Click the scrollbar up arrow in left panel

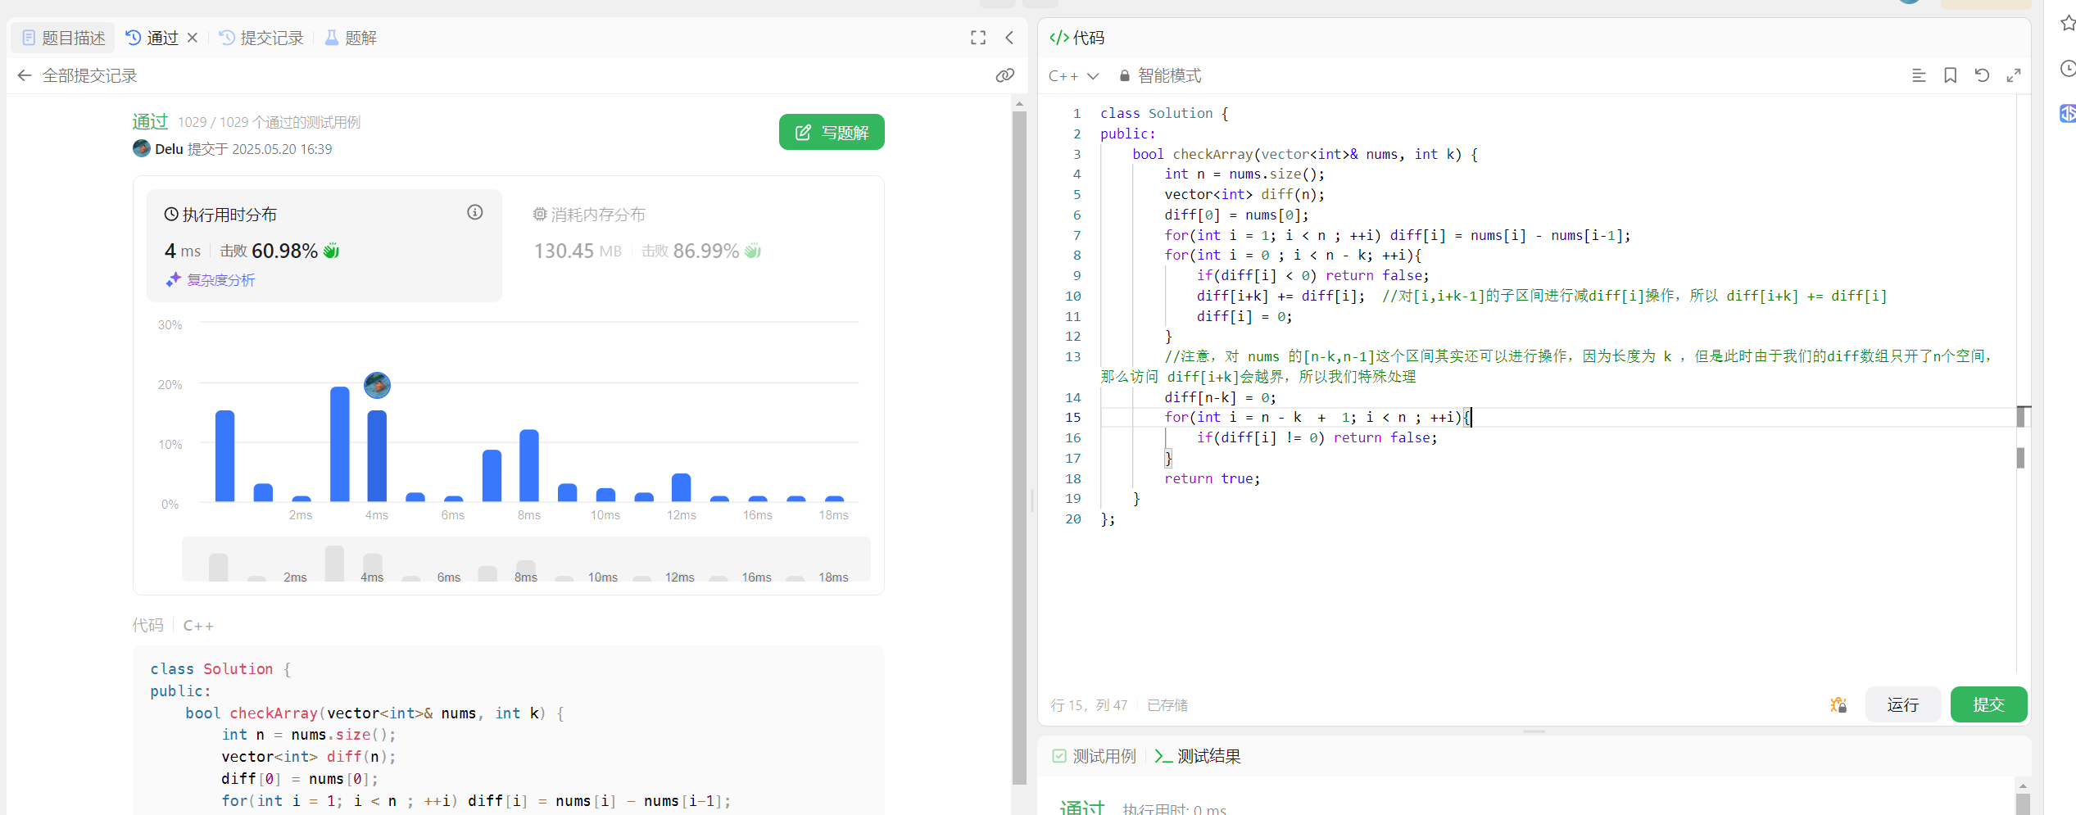coord(1019,103)
